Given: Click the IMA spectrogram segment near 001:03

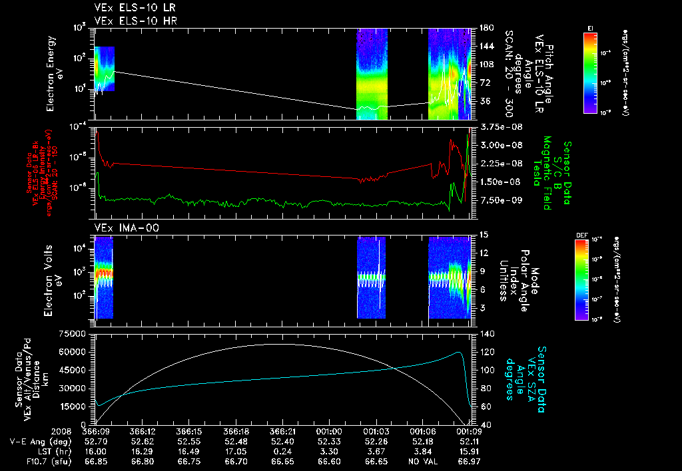Looking at the screenshot, I should coord(371,278).
